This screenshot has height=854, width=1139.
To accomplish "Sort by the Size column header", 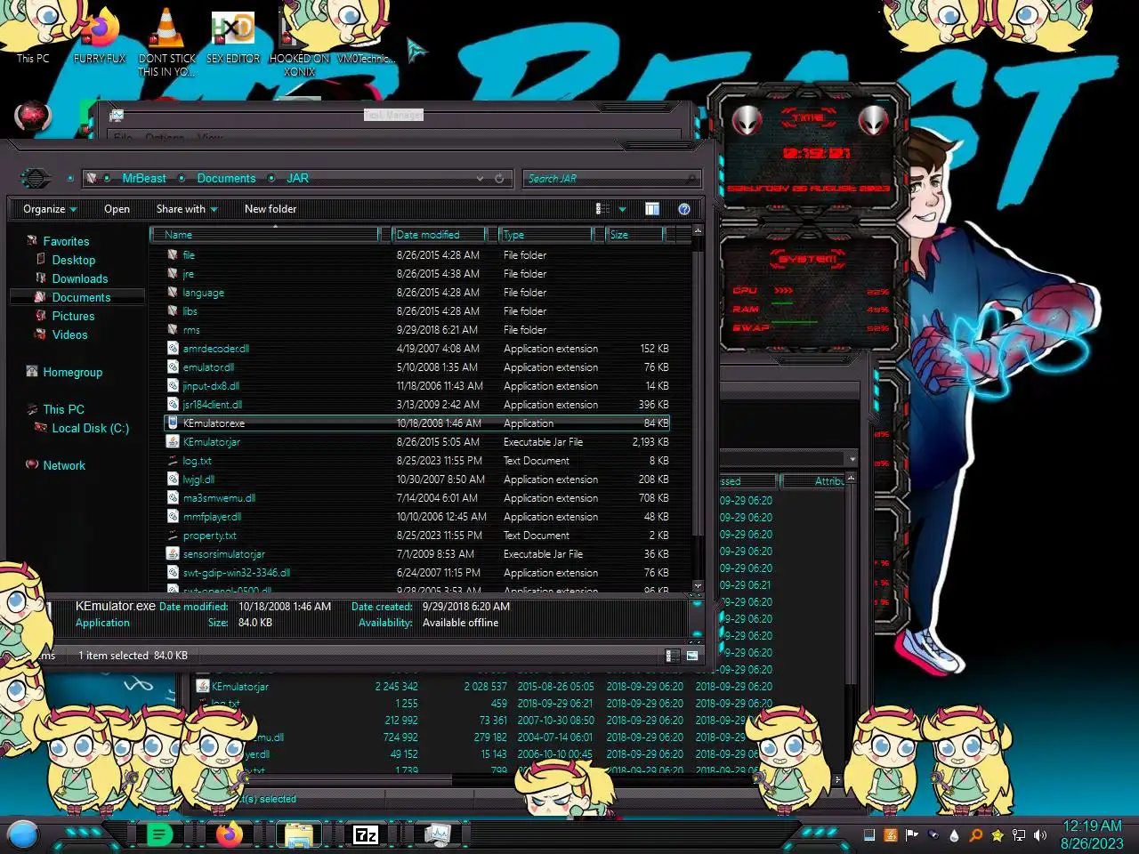I will click(x=634, y=235).
